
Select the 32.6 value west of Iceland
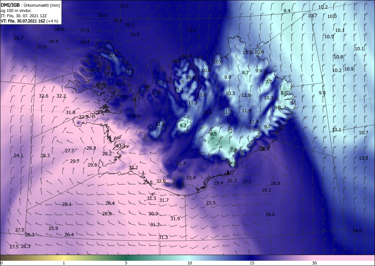click(x=43, y=96)
